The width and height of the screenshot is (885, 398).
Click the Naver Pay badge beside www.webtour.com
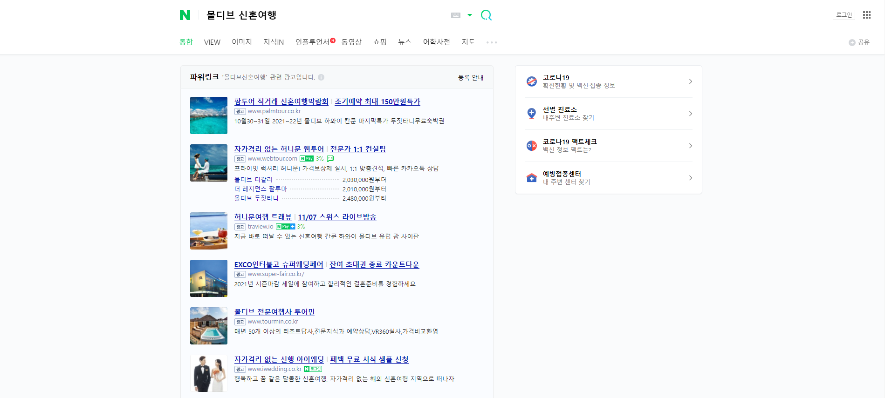click(x=307, y=159)
